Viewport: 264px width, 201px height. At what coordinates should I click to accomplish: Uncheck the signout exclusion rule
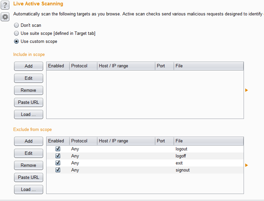coord(58,170)
